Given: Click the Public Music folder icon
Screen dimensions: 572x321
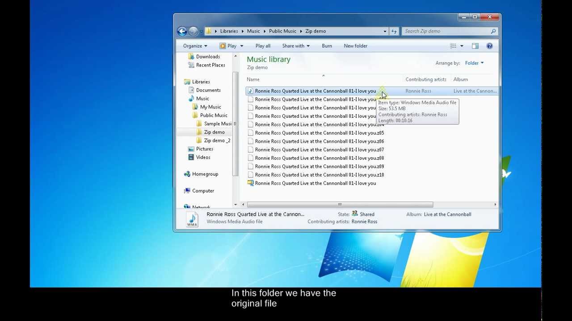Looking at the screenshot, I should coord(195,115).
